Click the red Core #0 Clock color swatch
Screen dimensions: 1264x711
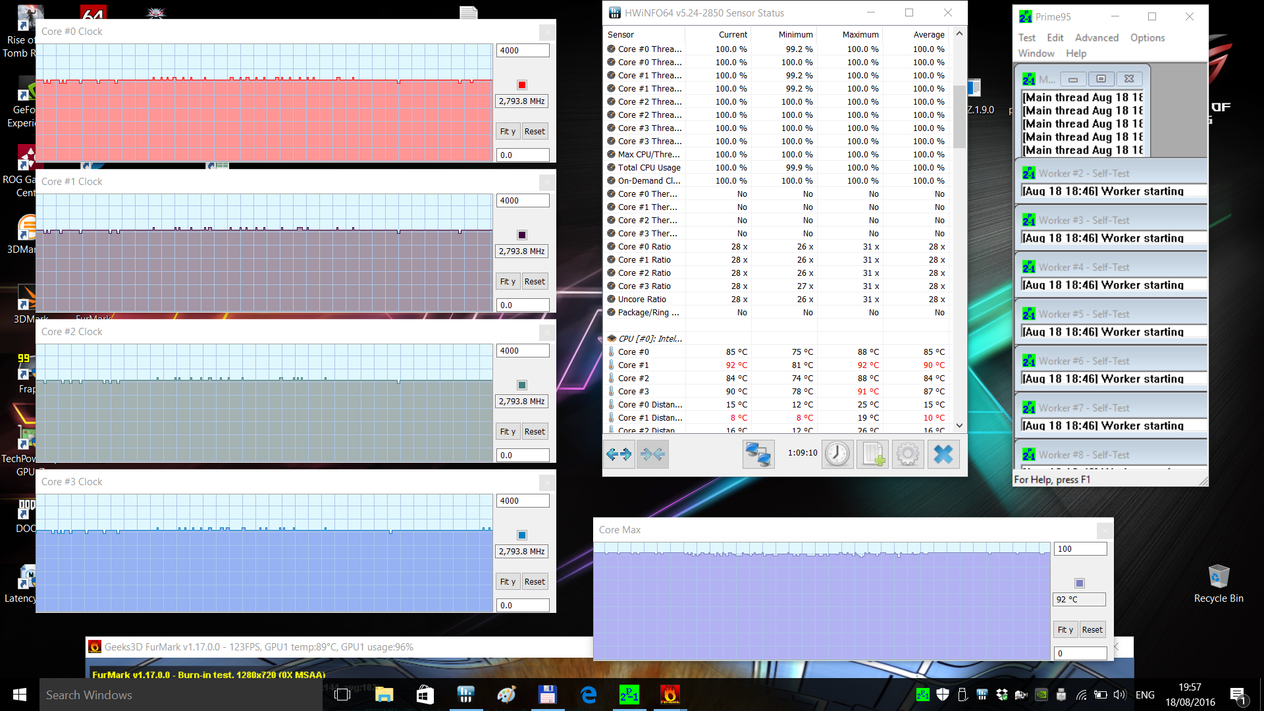pos(522,85)
